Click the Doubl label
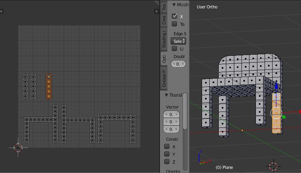This screenshot has width=301, height=173. click(179, 57)
